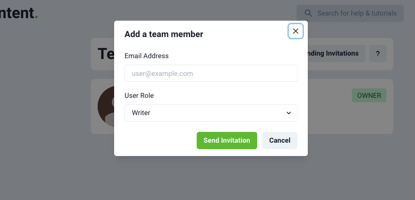This screenshot has height=200, width=415.
Task: Click the green OWNER badge
Action: [x=369, y=95]
